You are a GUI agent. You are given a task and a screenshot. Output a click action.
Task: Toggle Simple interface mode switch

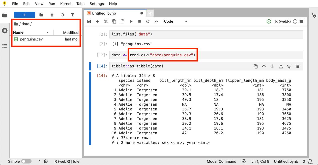coord(26,161)
